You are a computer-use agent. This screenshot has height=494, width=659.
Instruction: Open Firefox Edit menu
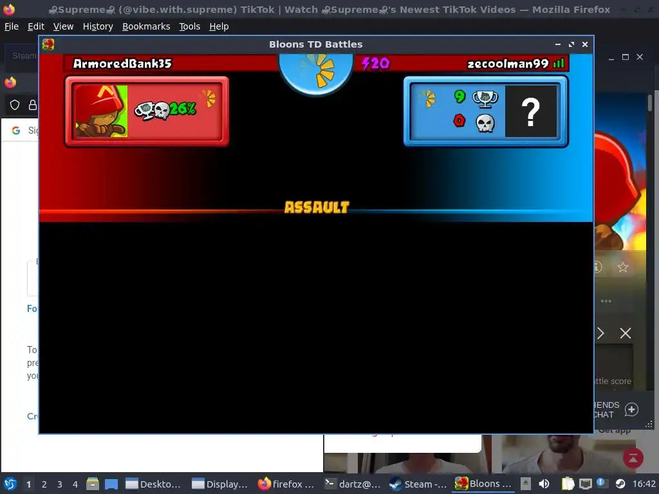click(x=36, y=26)
